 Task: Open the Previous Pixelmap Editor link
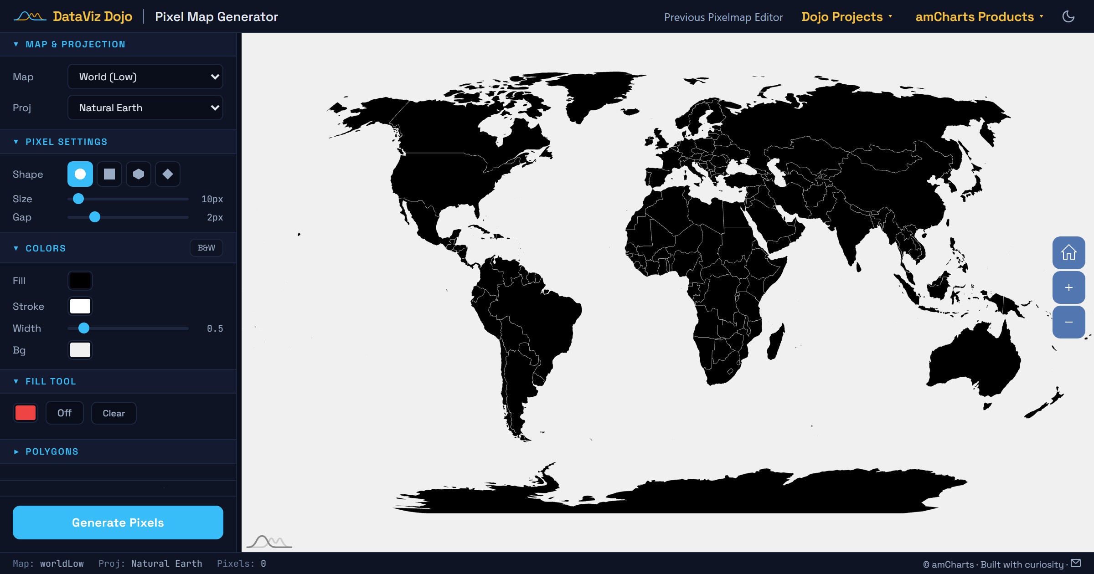723,17
